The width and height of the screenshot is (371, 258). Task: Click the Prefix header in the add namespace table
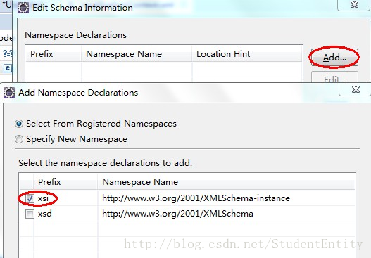coord(65,182)
